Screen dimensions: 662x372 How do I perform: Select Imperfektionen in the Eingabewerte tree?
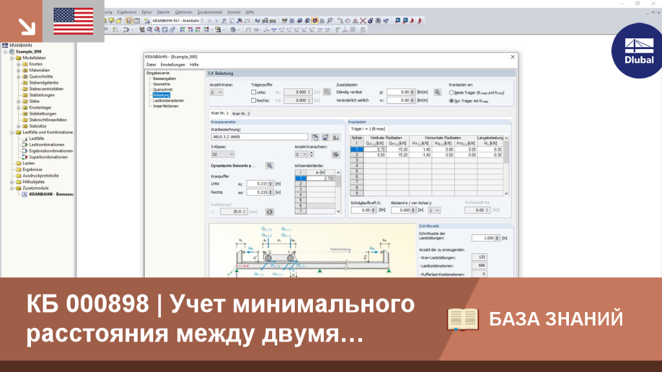point(165,107)
